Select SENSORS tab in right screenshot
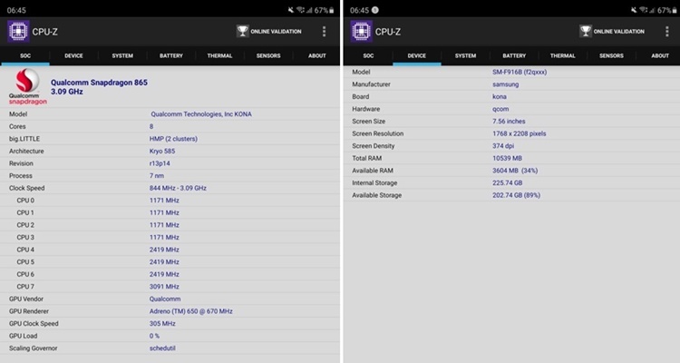This screenshot has width=680, height=363. pos(611,55)
